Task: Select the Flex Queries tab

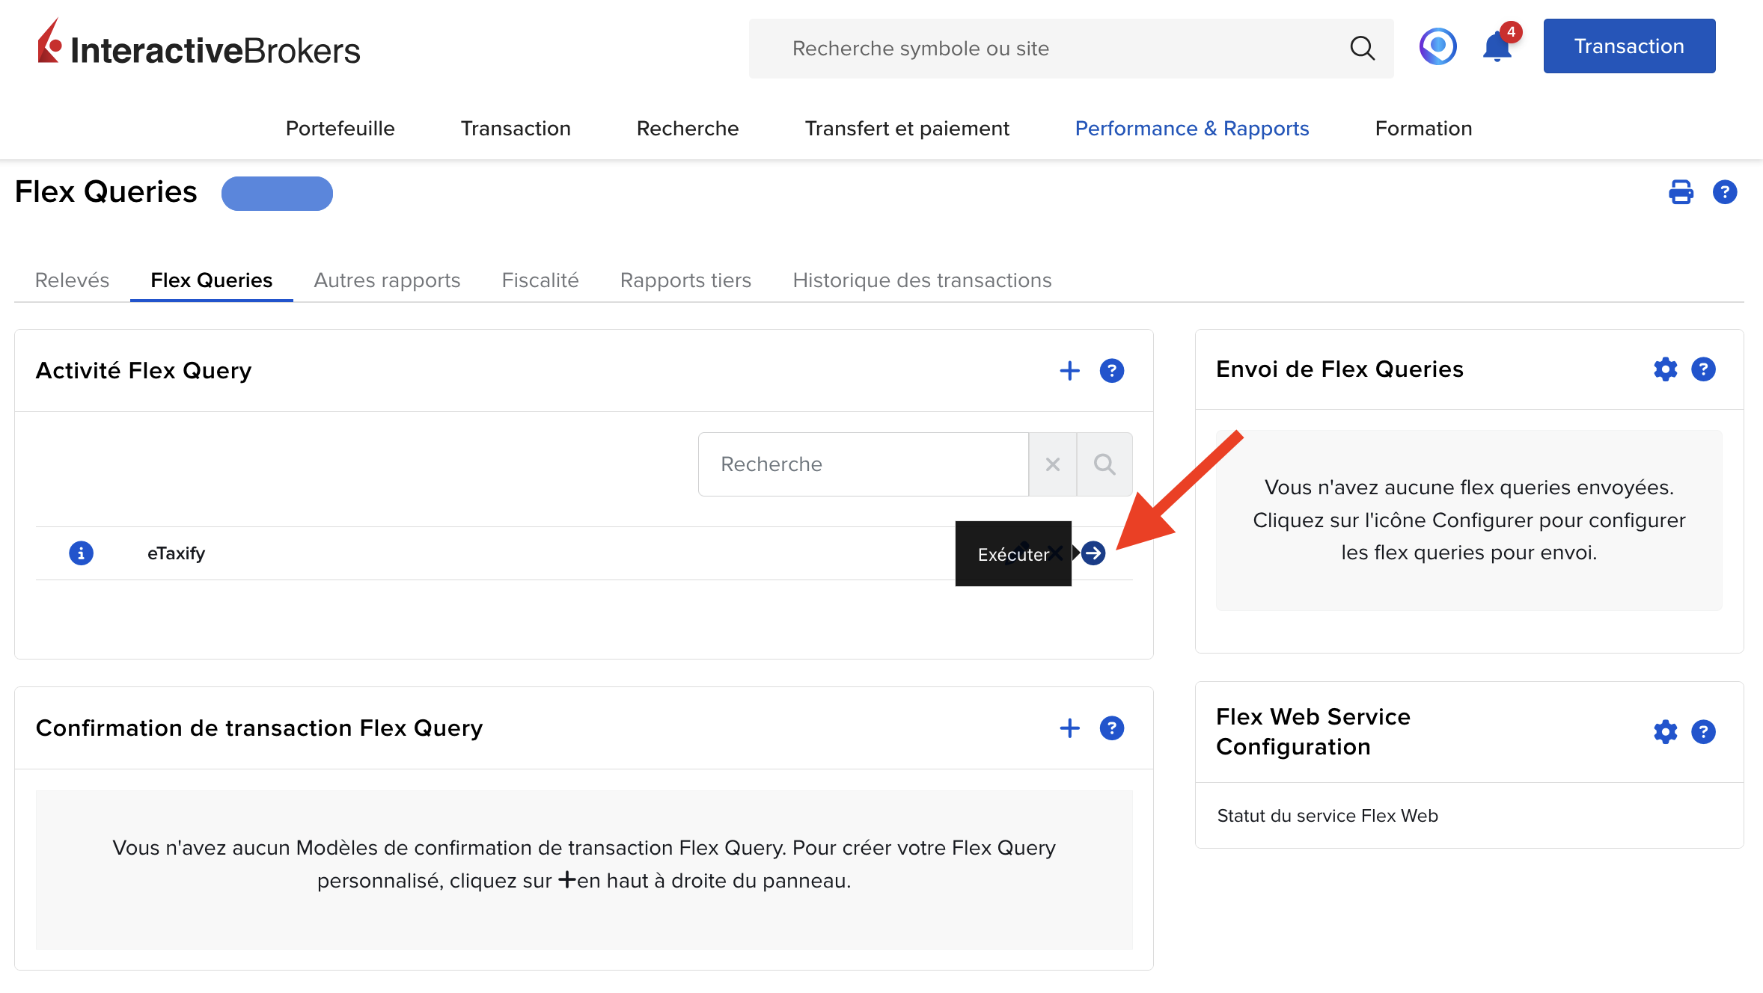Action: pos(212,280)
